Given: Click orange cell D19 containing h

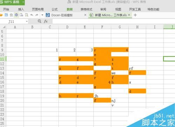Looking at the screenshot, I should coord(67,96).
